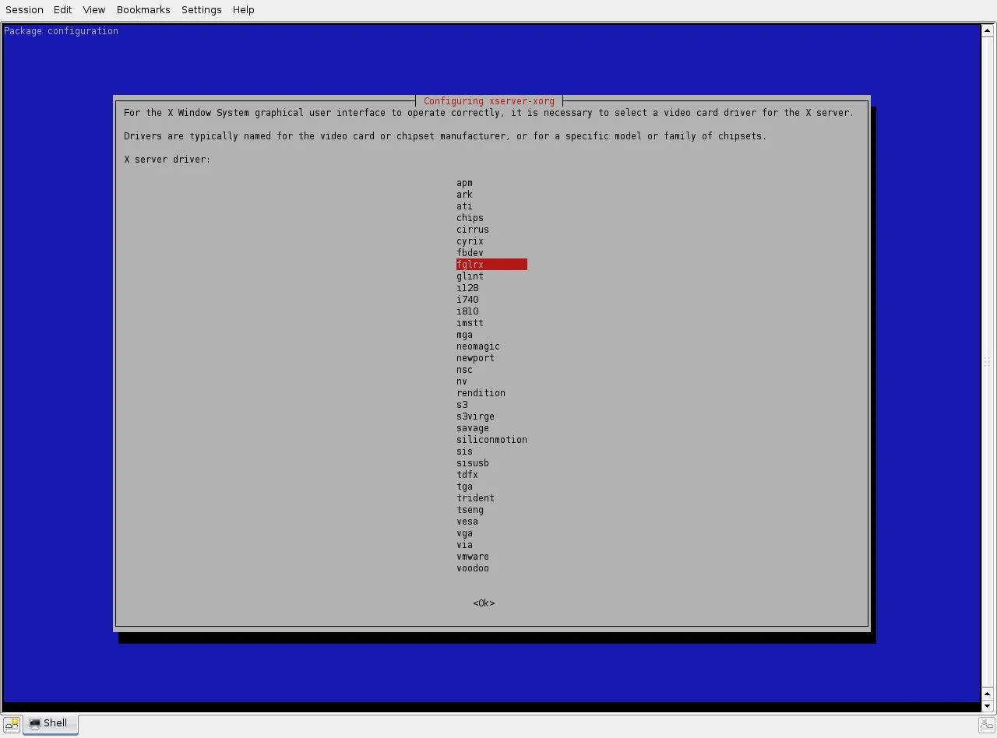This screenshot has width=997, height=738.
Task: Open the Bookmarks menu
Action: pos(143,9)
